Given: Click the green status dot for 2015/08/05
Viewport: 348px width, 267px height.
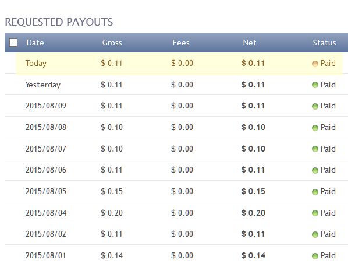Looking at the screenshot, I should (x=315, y=192).
